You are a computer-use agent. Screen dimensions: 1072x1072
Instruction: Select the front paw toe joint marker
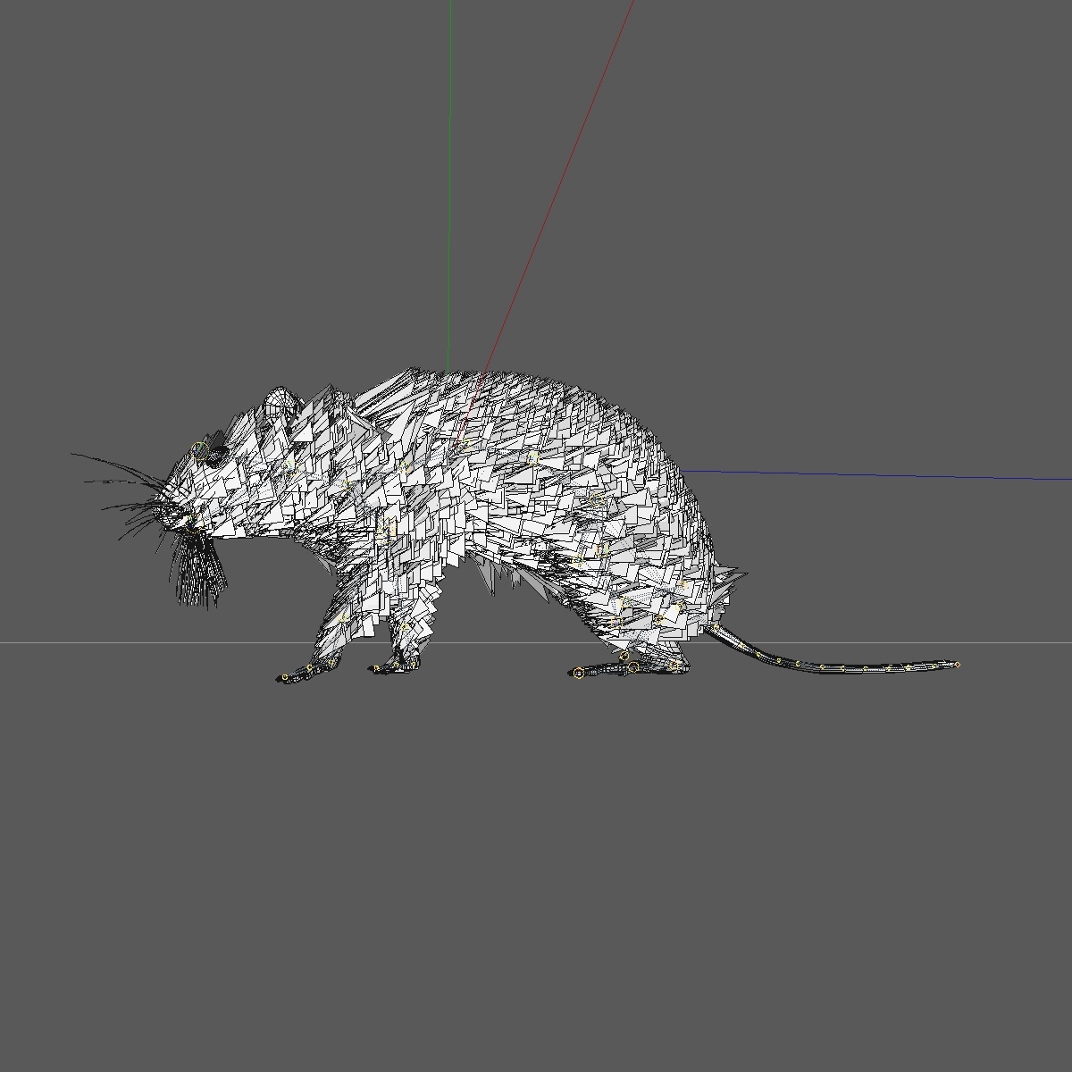tap(284, 676)
